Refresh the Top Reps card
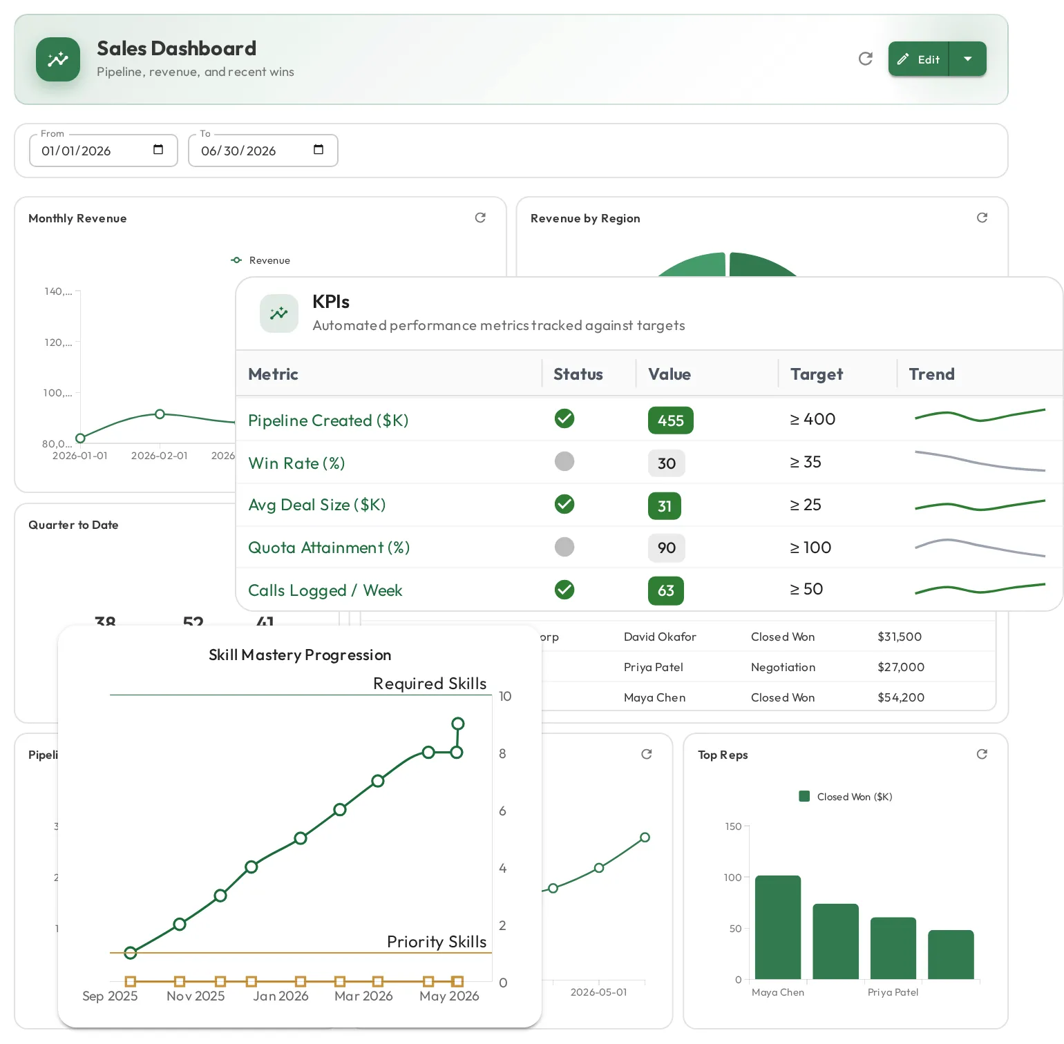 coord(982,754)
